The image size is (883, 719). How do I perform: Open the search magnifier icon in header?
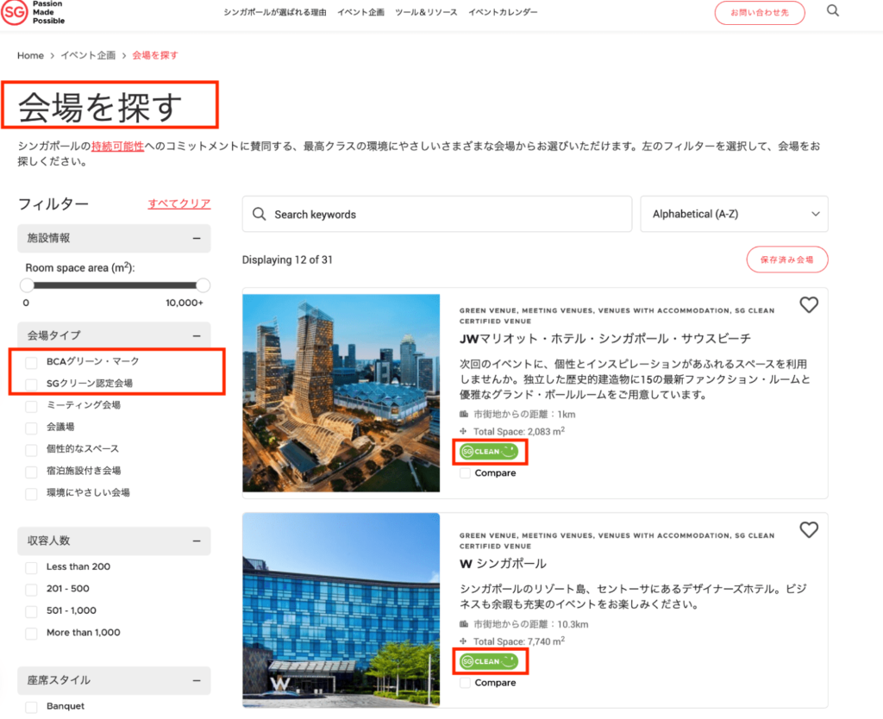click(833, 10)
